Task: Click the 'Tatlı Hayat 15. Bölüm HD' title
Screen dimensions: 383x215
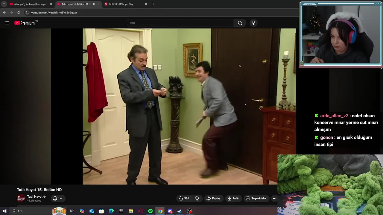Action: click(x=39, y=190)
